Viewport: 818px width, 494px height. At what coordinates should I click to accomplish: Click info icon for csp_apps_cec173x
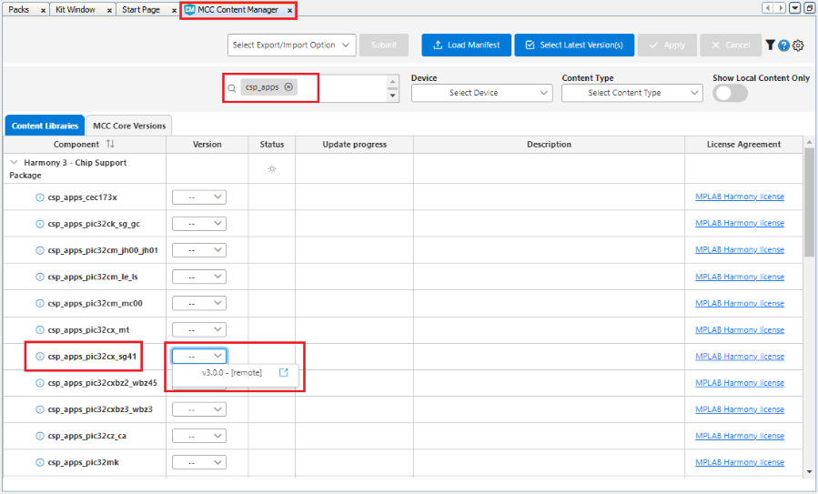coord(40,197)
